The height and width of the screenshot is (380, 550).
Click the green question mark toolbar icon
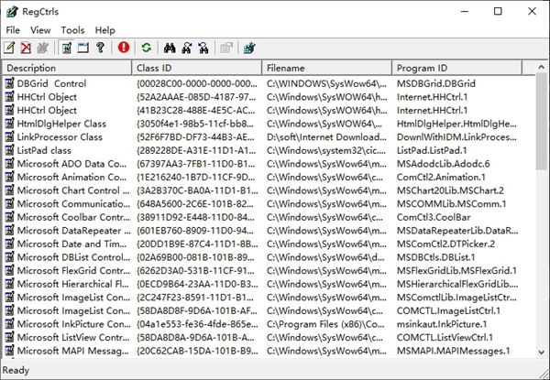pos(100,48)
